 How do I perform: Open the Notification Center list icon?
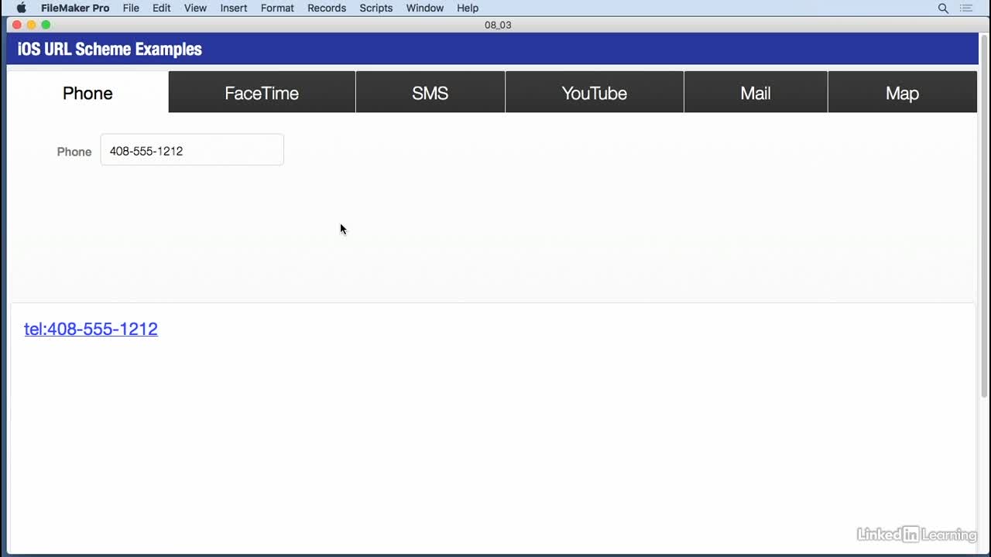point(966,8)
